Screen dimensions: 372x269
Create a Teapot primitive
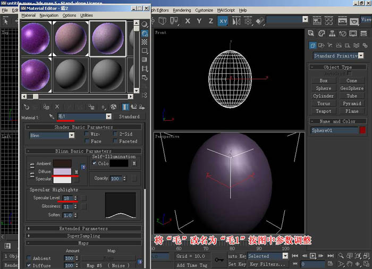[x=323, y=111]
